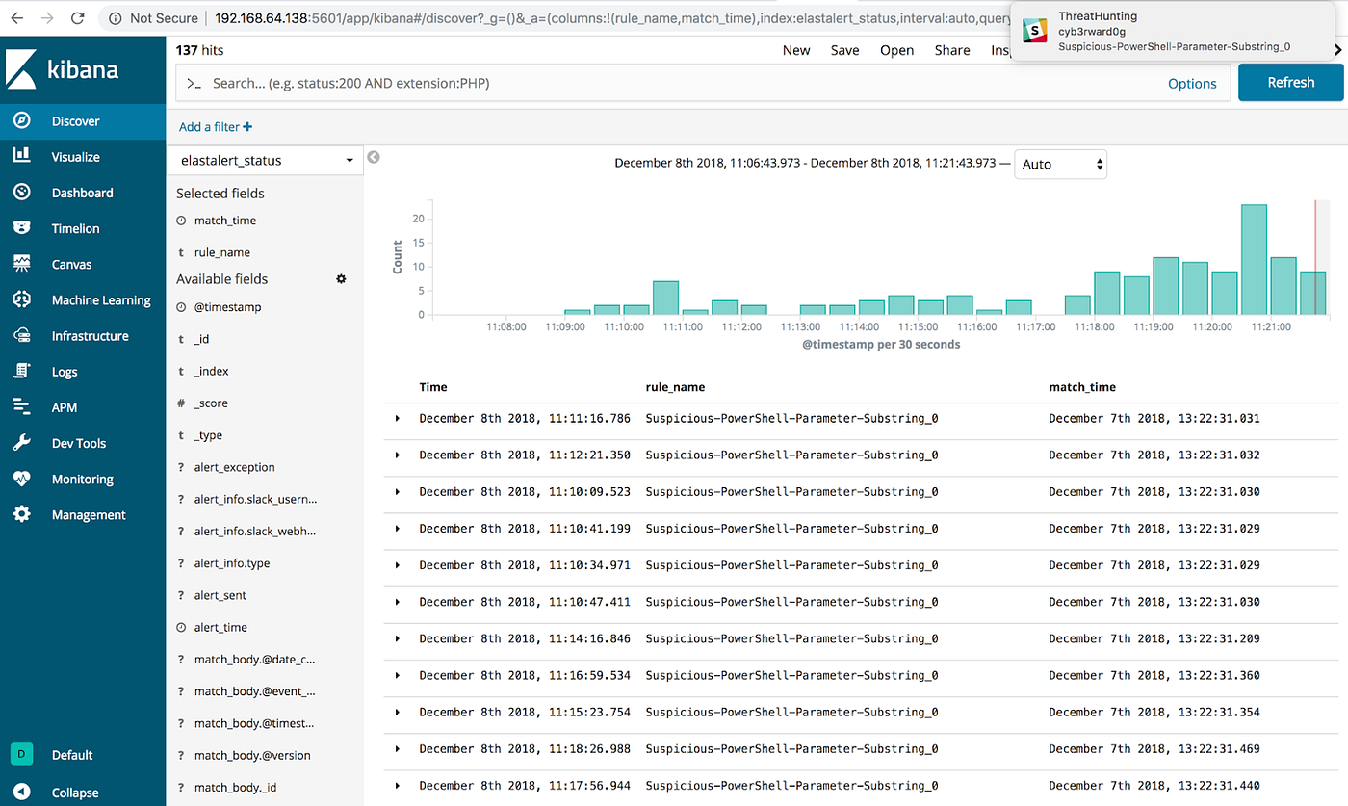Click the alert_time field

click(x=220, y=627)
